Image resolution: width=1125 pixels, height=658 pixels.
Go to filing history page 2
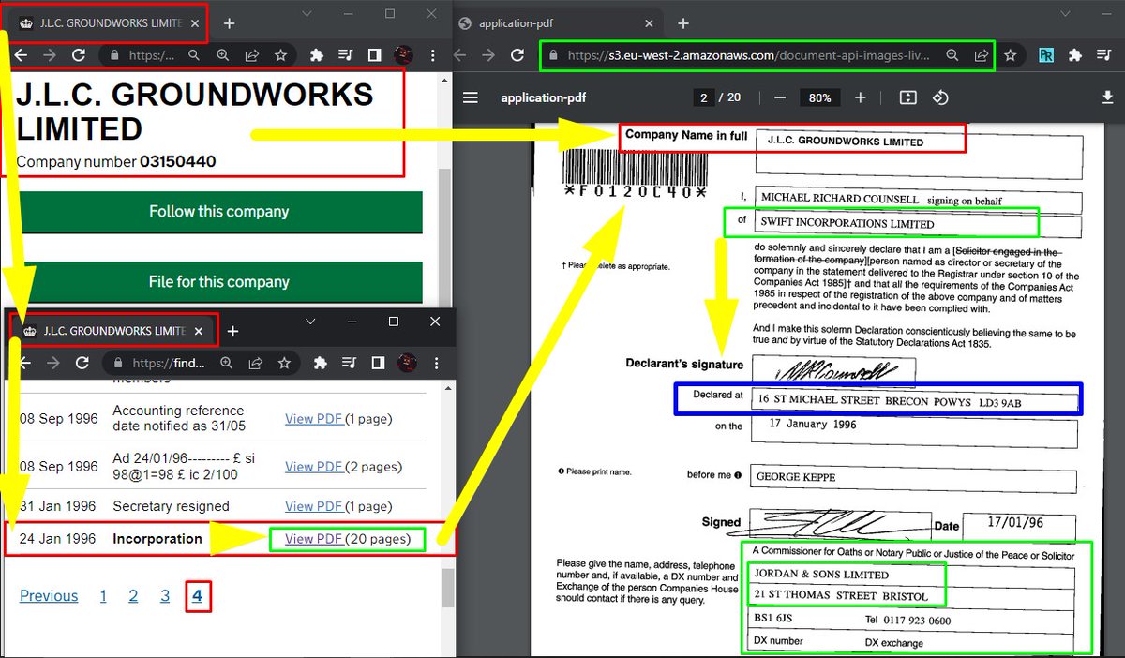[133, 596]
